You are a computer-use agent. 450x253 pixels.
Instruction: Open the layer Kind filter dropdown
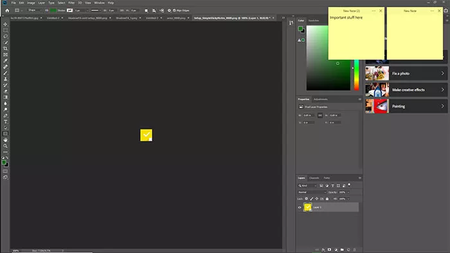tap(307, 185)
